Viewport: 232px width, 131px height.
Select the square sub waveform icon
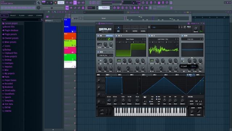pos(109,39)
